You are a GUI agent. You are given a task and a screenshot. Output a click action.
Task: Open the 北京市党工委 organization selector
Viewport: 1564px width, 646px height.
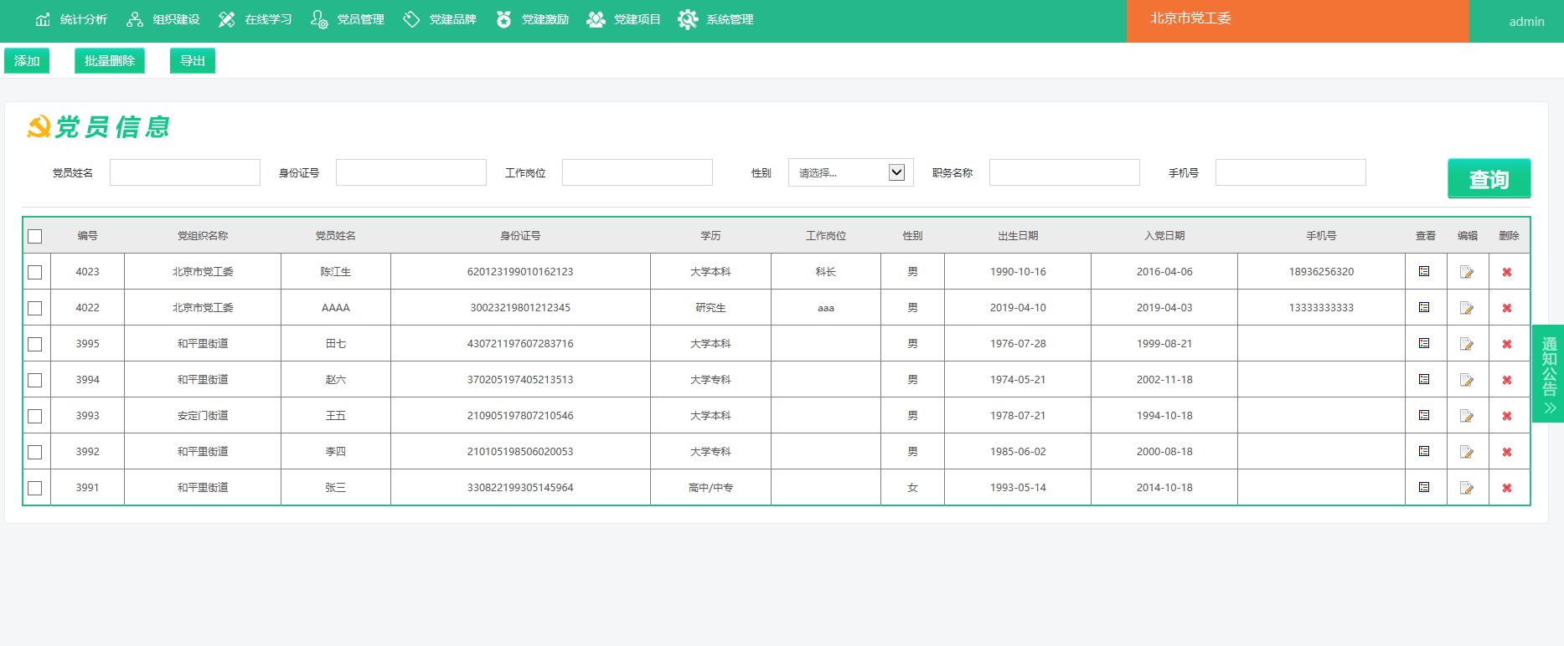point(1297,20)
